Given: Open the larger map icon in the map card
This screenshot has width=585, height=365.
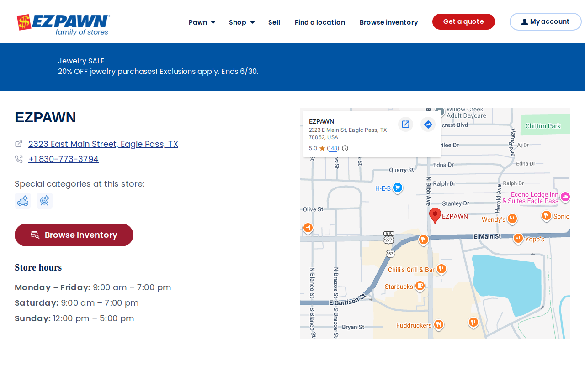Looking at the screenshot, I should 405,124.
